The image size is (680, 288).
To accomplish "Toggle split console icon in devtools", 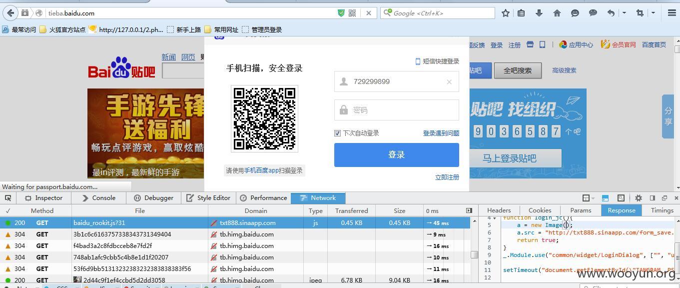I will [x=605, y=198].
